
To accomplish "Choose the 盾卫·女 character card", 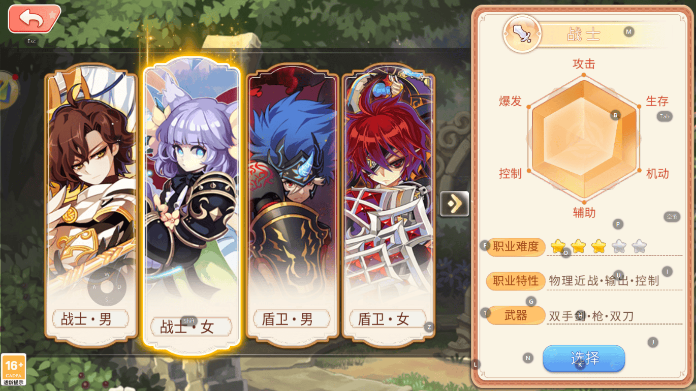I will (x=388, y=206).
